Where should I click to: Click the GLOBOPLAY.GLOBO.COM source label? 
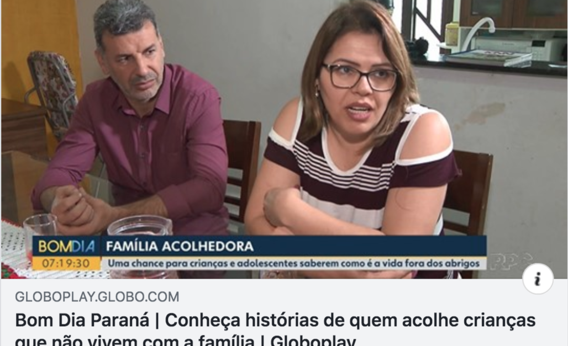[97, 297]
